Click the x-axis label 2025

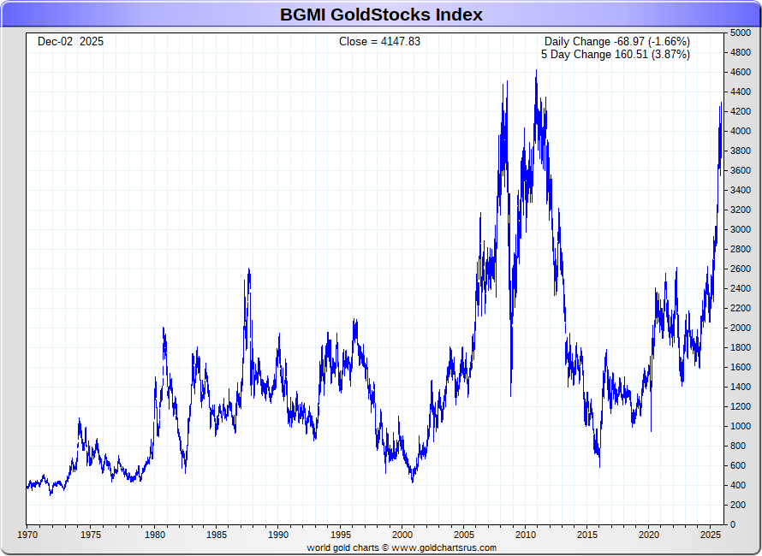tap(711, 535)
